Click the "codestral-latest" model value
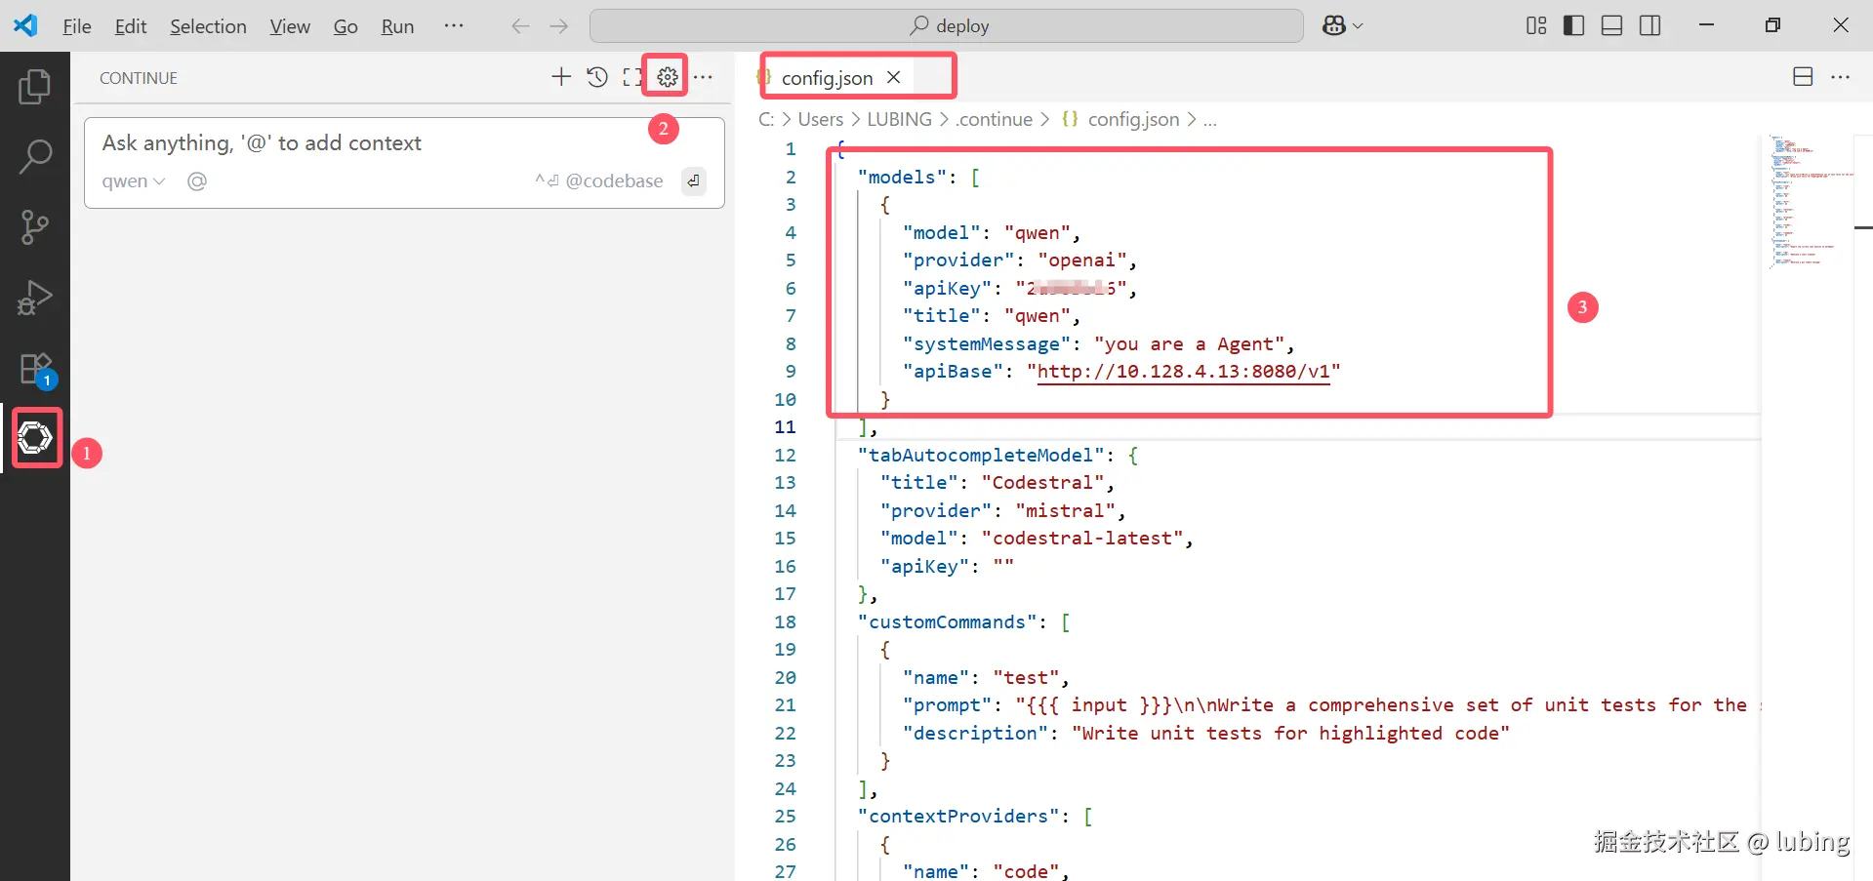The width and height of the screenshot is (1873, 881). tap(1082, 539)
